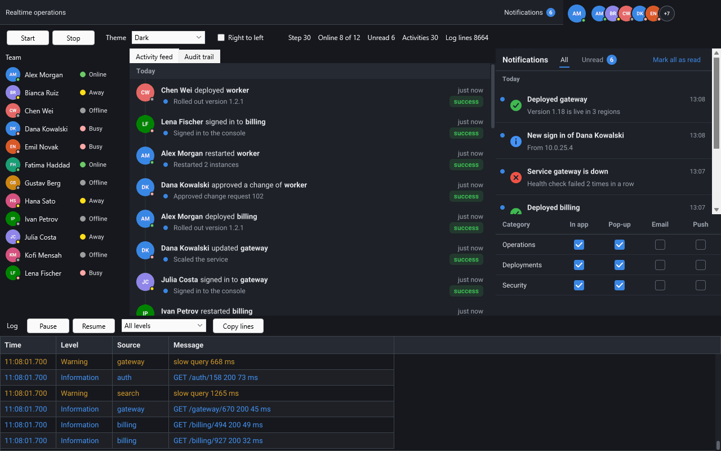Image resolution: width=721 pixels, height=451 pixels.
Task: Click the BR avatar in the header stack
Action: pos(612,14)
